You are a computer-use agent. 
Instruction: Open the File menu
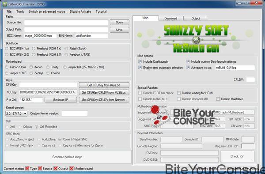coord(9,11)
